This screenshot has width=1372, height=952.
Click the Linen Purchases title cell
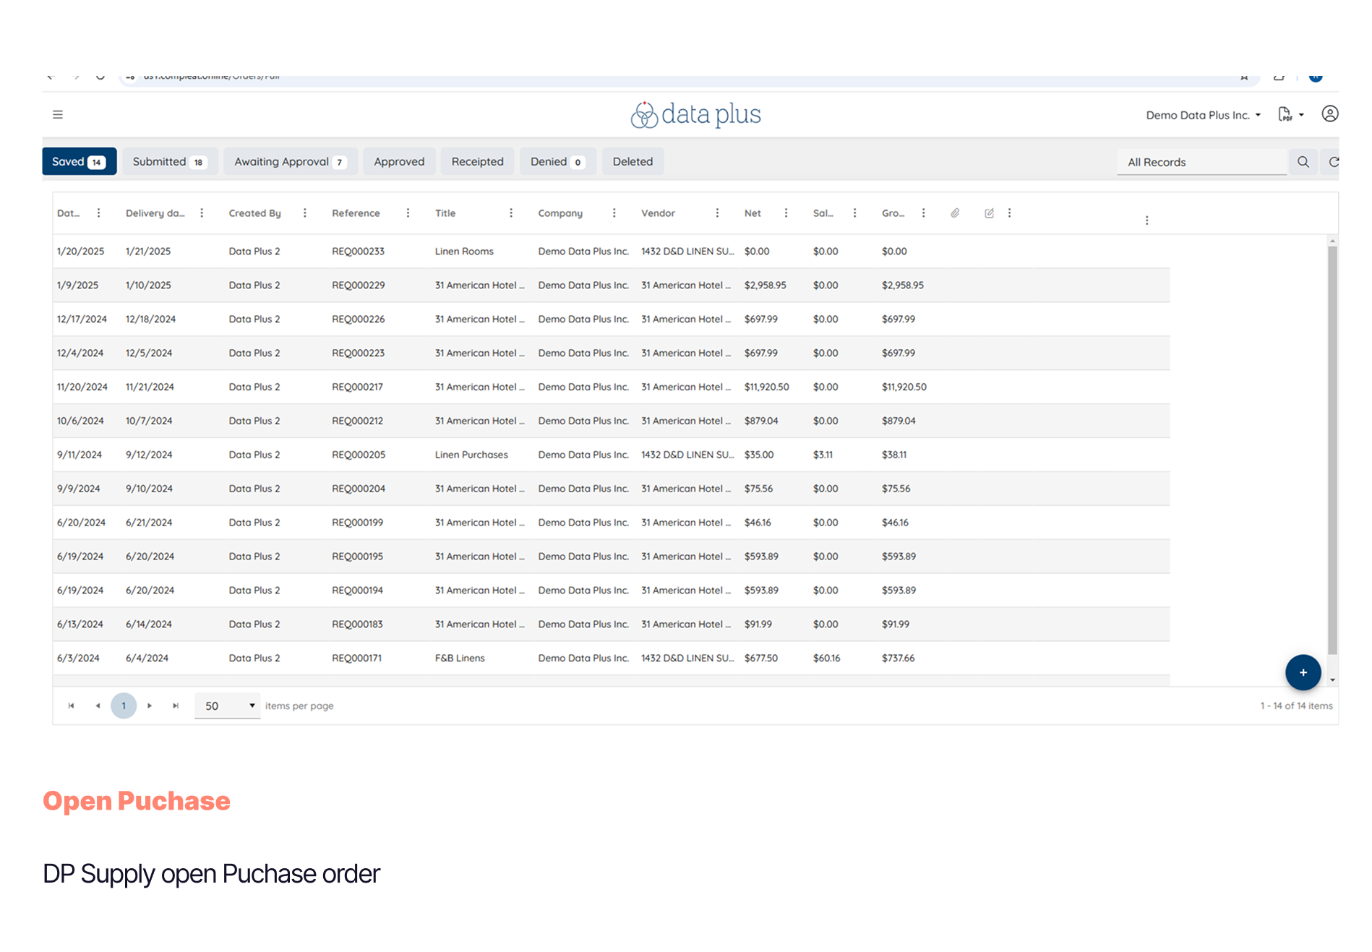(x=471, y=455)
